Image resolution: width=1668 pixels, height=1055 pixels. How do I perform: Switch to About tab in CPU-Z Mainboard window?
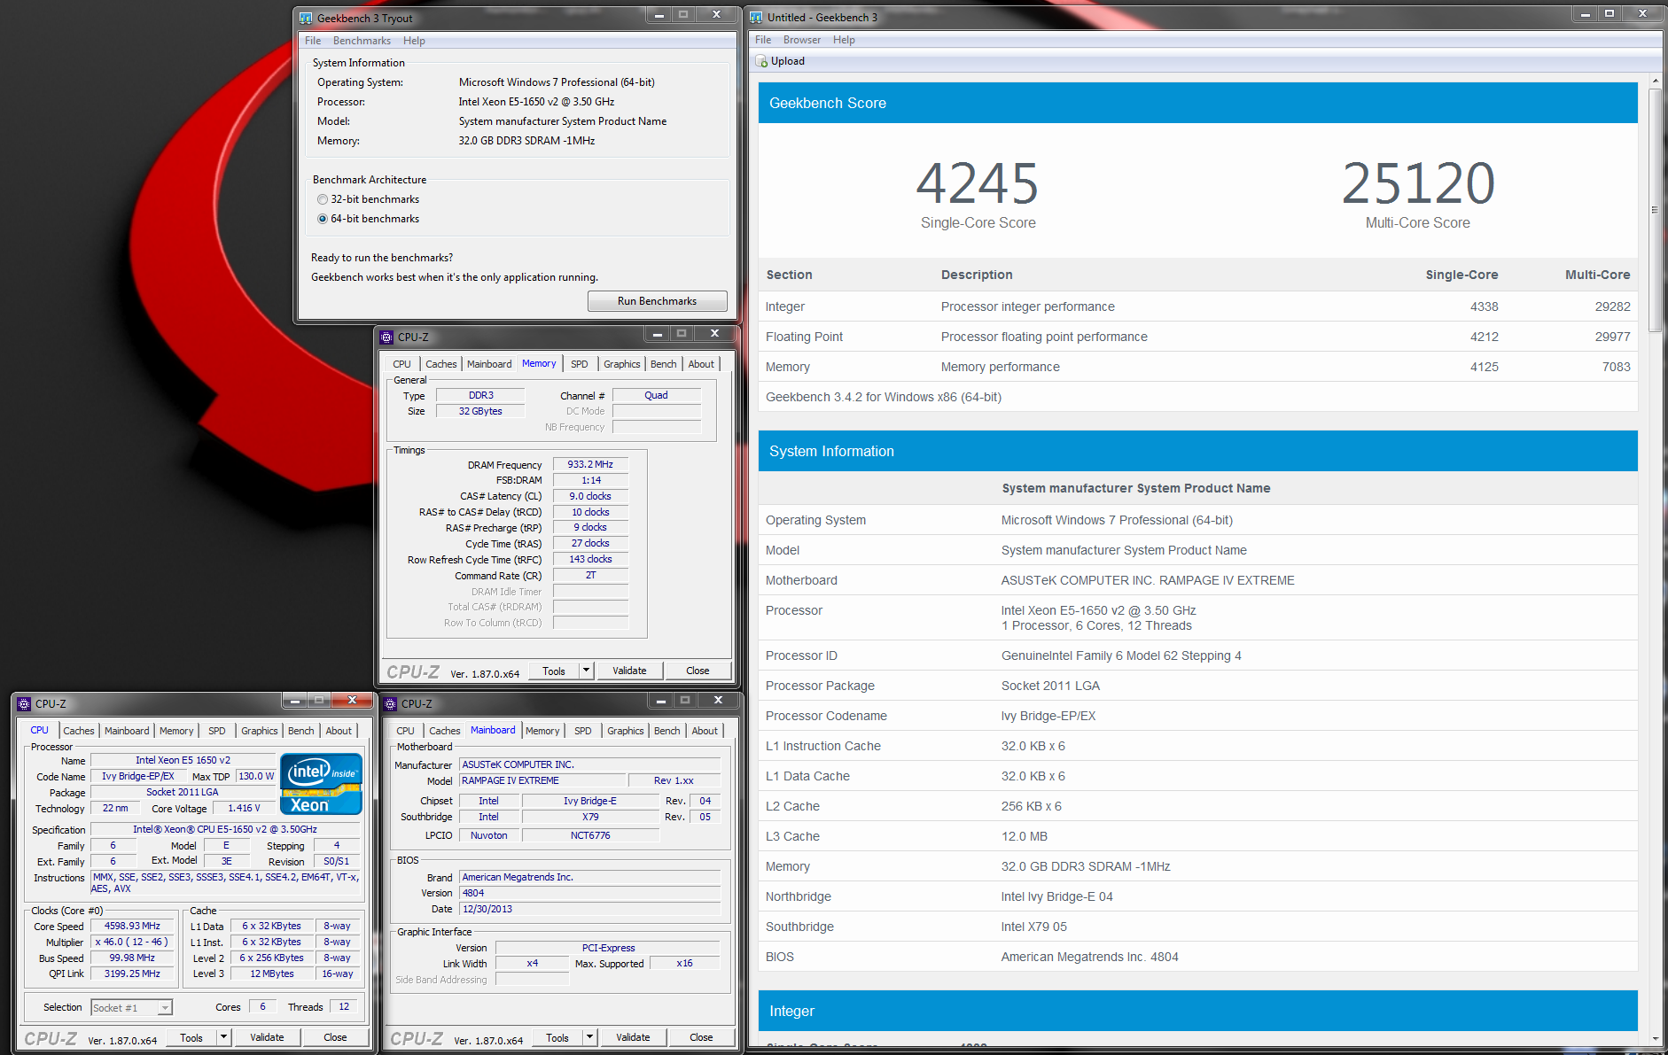[x=705, y=731]
